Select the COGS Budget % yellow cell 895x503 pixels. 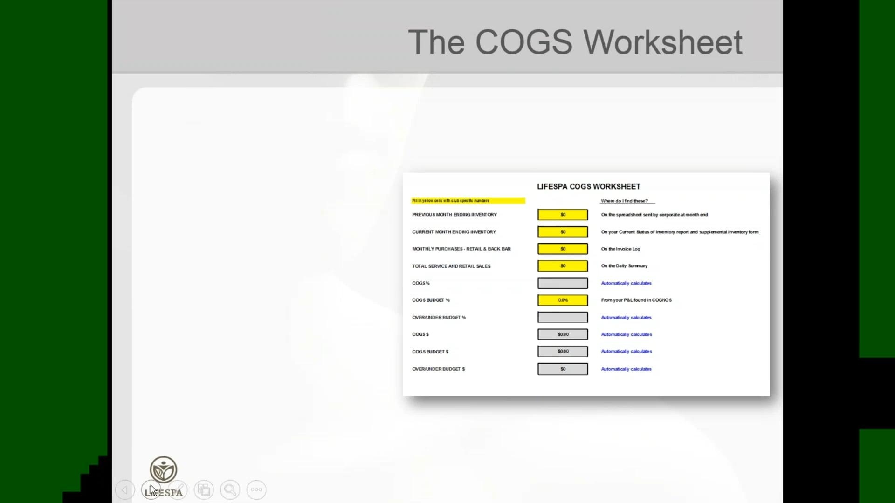563,300
